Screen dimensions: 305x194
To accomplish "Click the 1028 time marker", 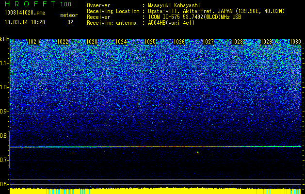I will click(237, 42).
